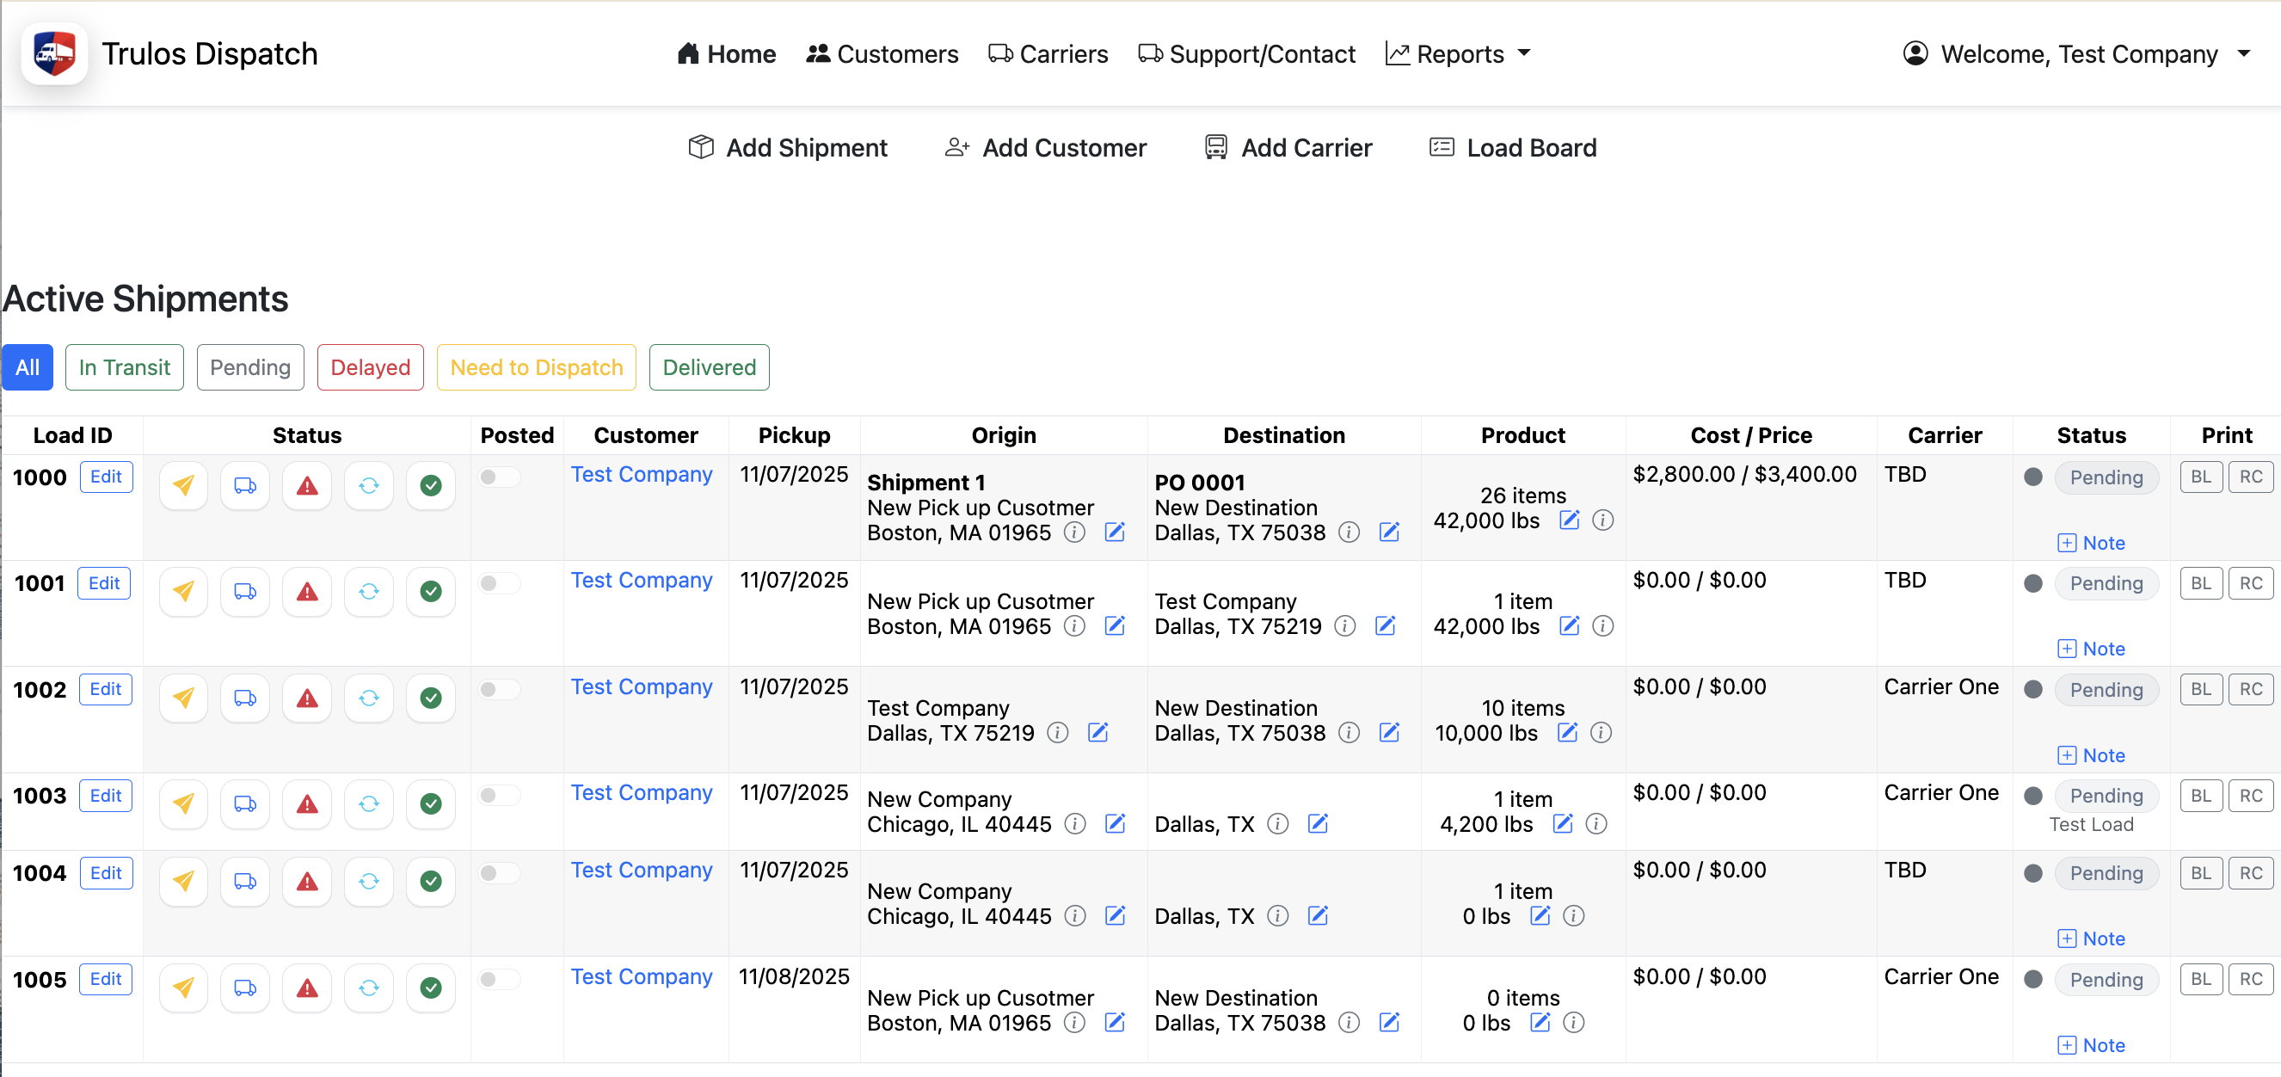
Task: Mark load 1004 delivered with green check icon
Action: click(x=430, y=881)
